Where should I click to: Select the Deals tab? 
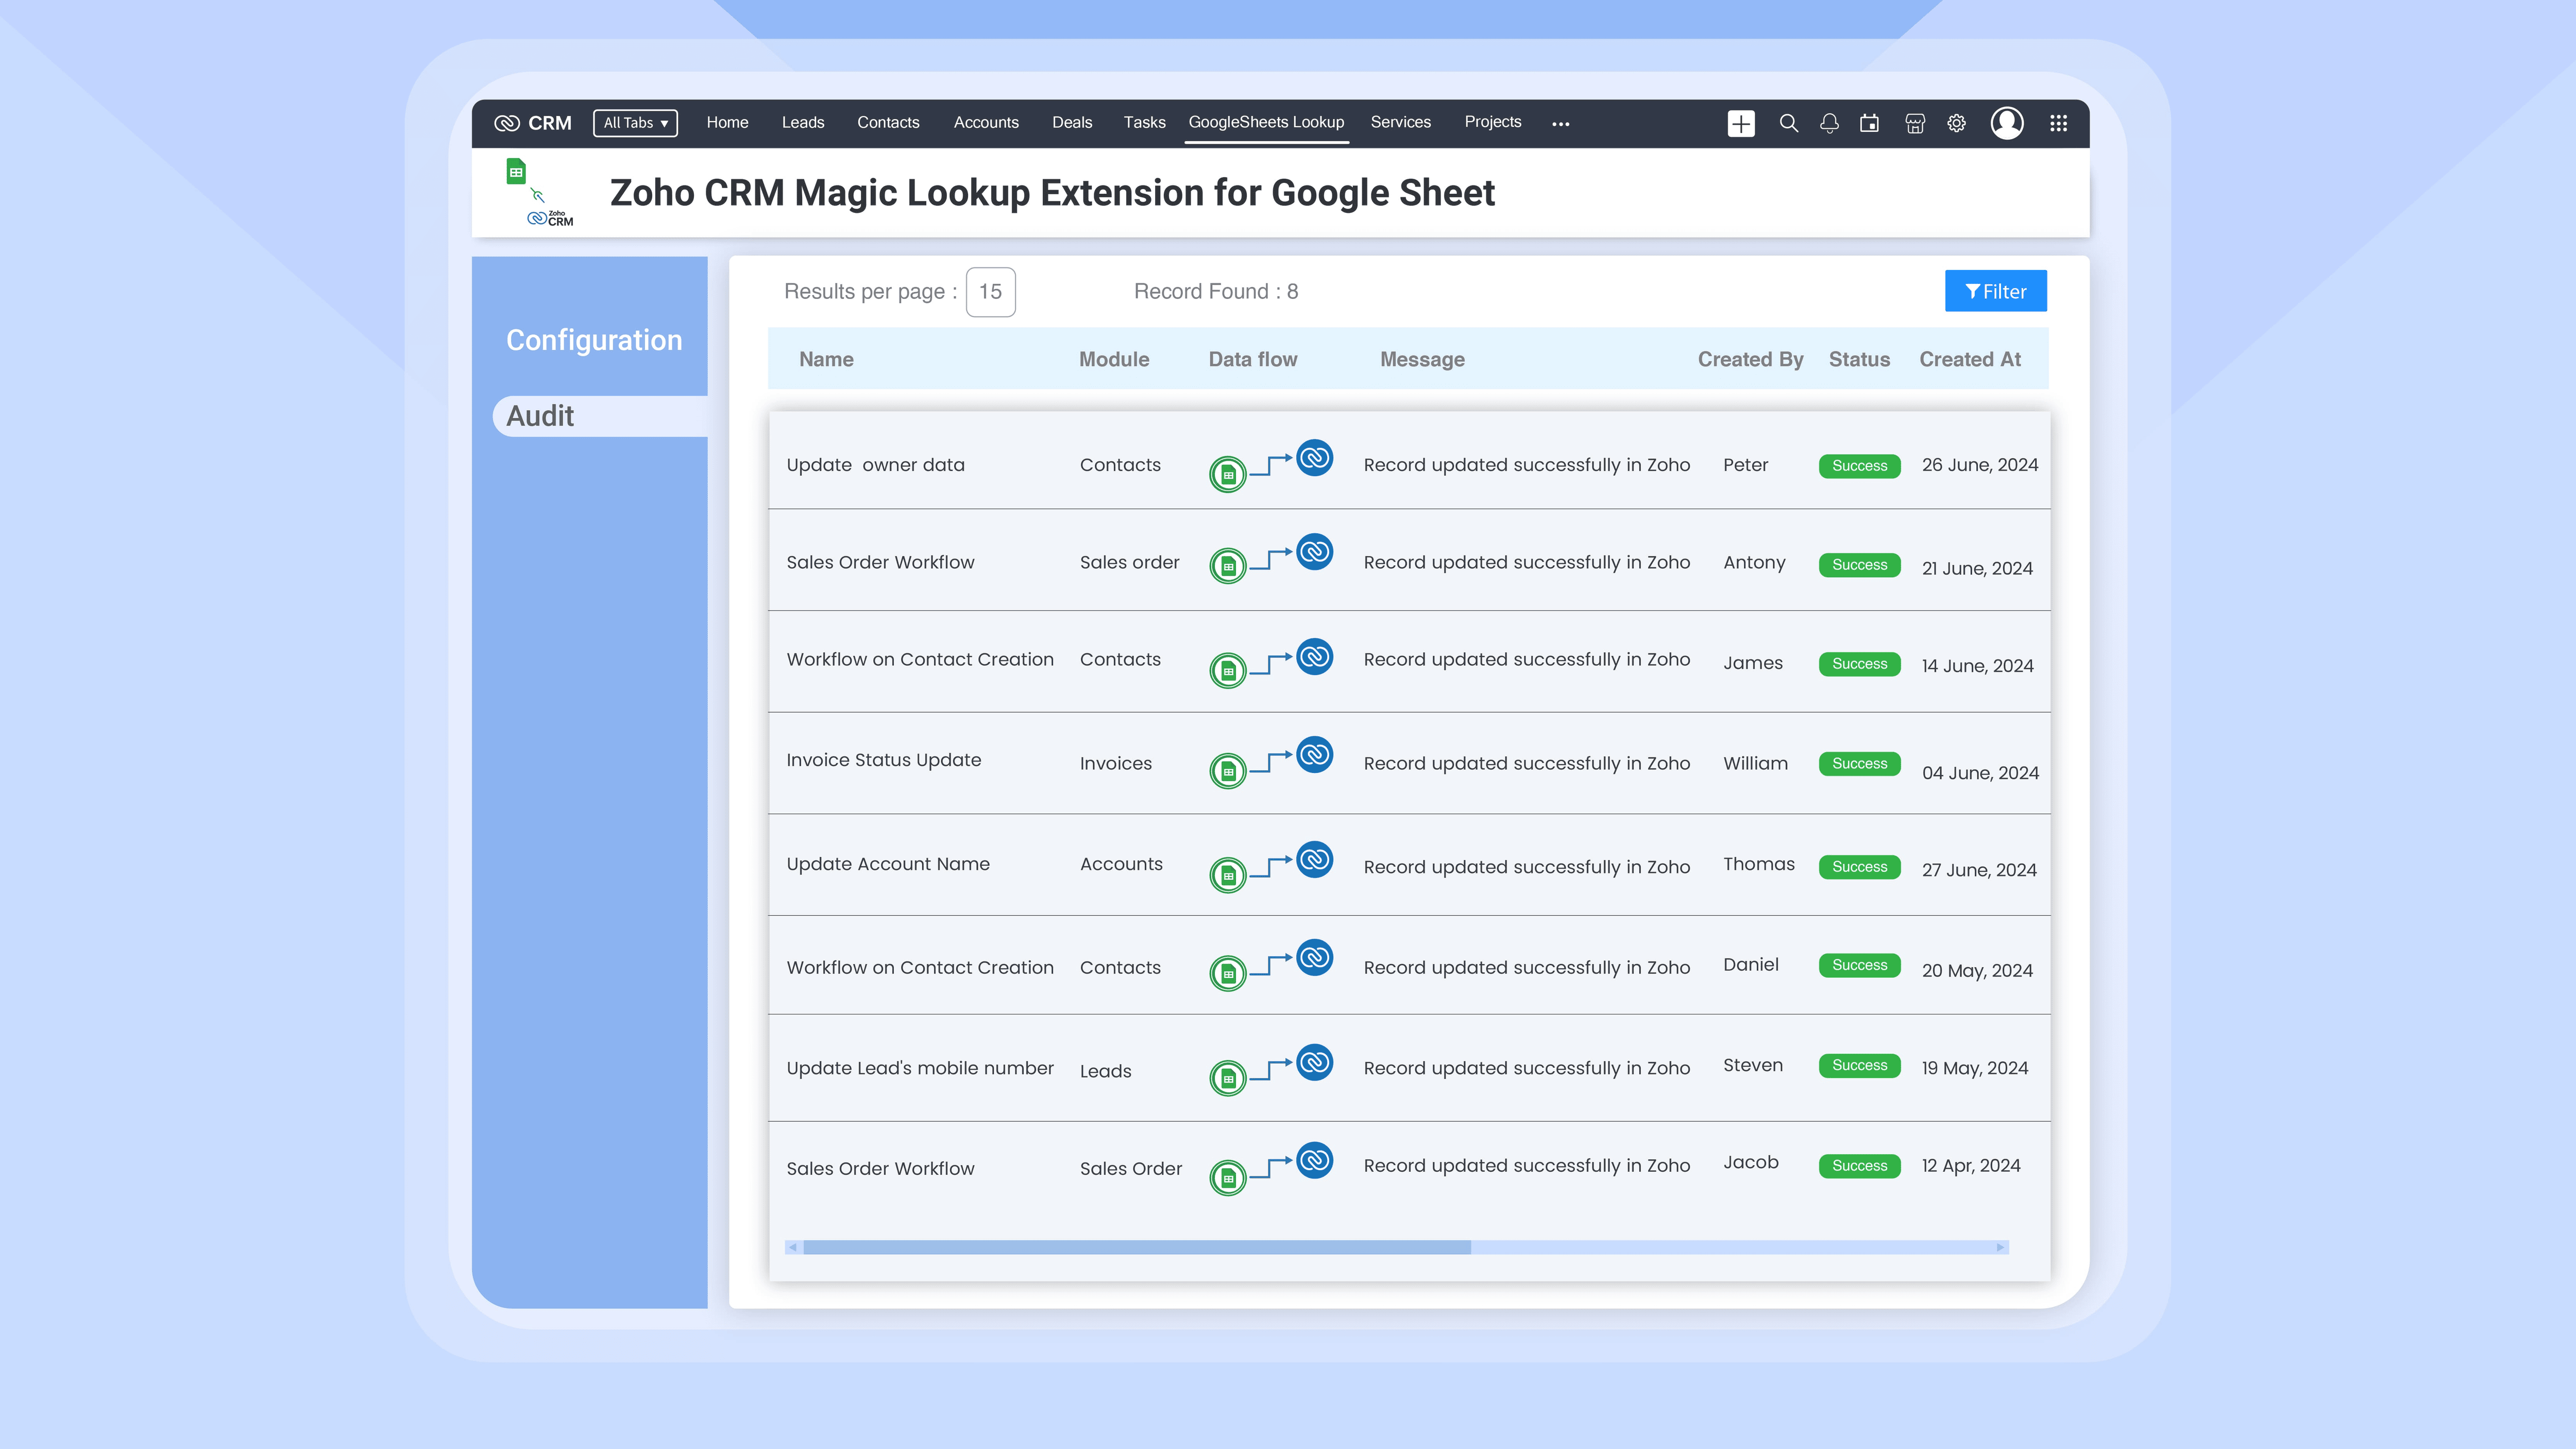(x=1072, y=122)
